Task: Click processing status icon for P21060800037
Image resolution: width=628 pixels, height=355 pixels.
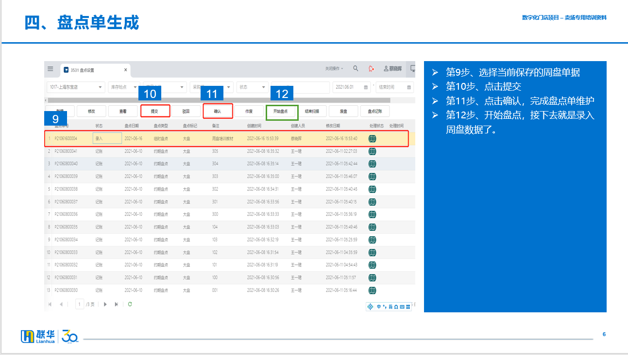Action: pos(373,202)
